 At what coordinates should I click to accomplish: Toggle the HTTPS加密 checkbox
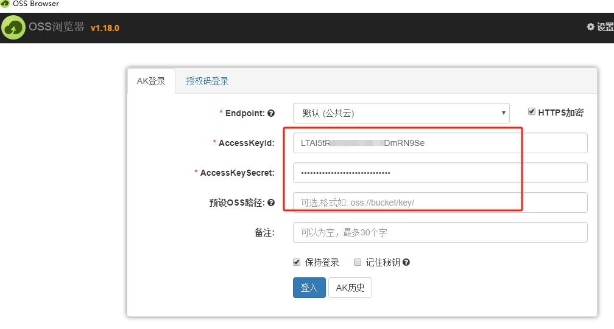(x=531, y=112)
